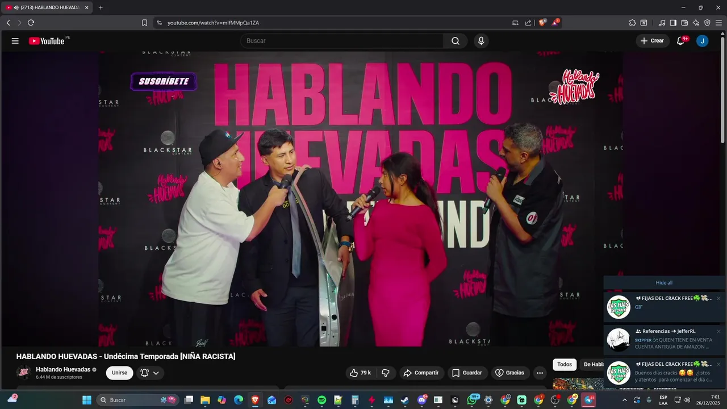The image size is (727, 409).
Task: Toggle the browser sidebar panel
Action: 673,23
